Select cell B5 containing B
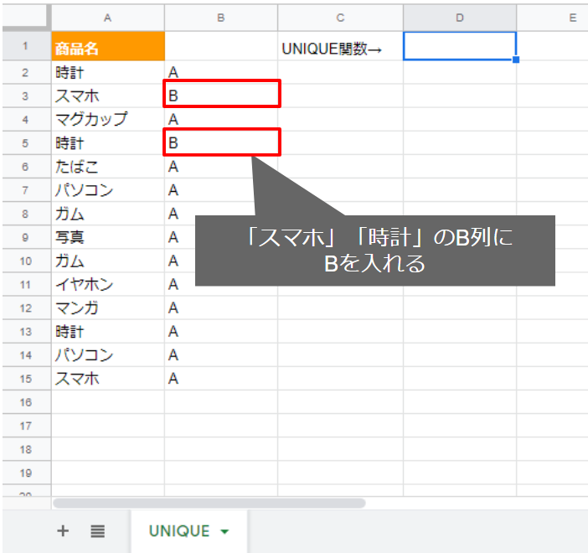588x553 pixels. 222,142
